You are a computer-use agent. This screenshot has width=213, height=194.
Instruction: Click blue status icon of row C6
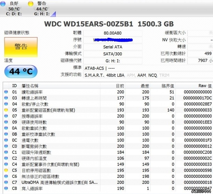click(6, 176)
